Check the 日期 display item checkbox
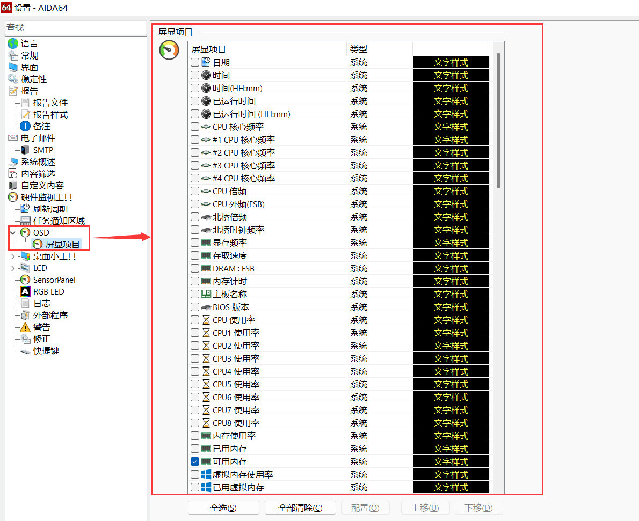This screenshot has height=521, width=639. (x=195, y=62)
